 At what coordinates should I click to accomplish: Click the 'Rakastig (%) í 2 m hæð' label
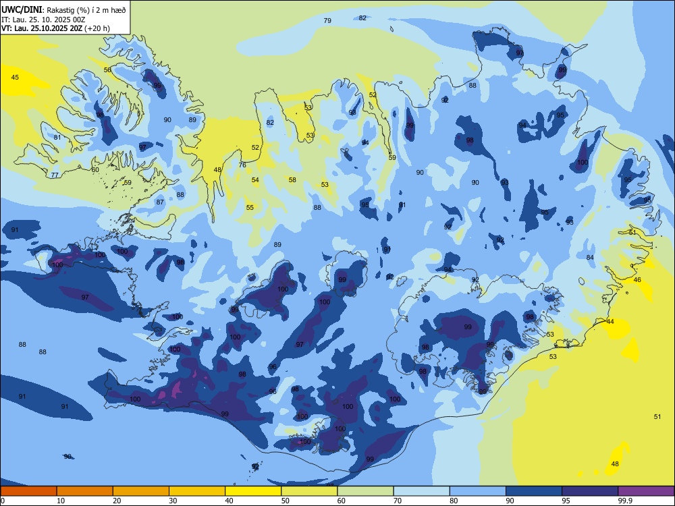(86, 10)
